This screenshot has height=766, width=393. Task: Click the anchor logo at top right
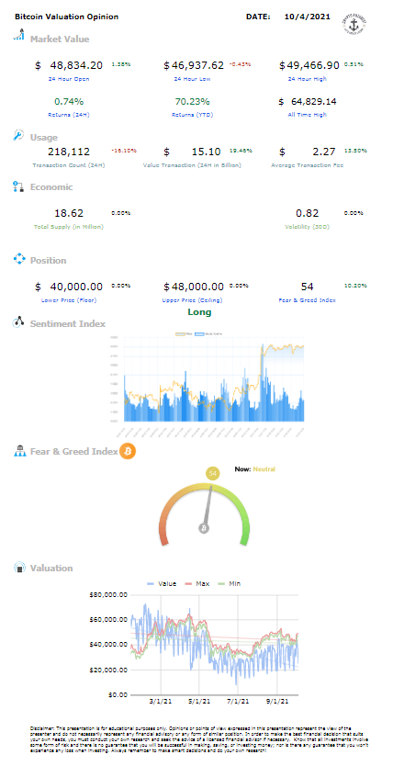[x=355, y=24]
